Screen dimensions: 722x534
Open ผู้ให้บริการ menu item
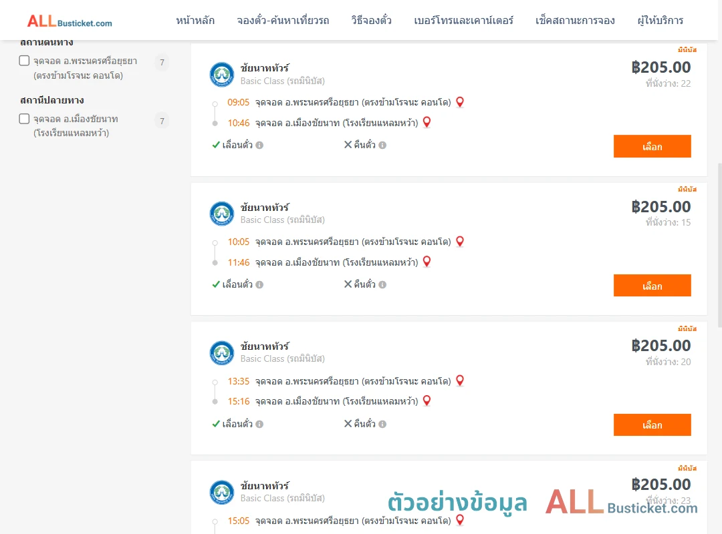click(x=660, y=21)
